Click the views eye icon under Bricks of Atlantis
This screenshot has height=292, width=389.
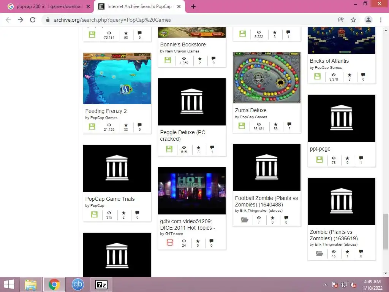click(x=334, y=75)
